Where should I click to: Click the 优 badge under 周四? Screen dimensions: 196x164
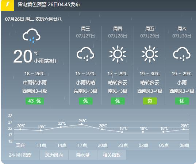(118, 101)
